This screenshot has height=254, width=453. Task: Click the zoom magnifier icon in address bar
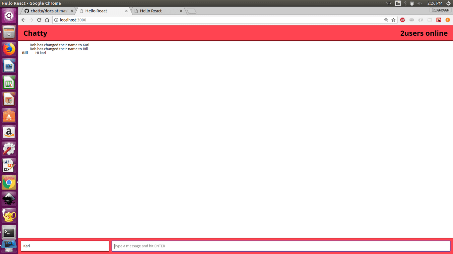[x=386, y=20]
